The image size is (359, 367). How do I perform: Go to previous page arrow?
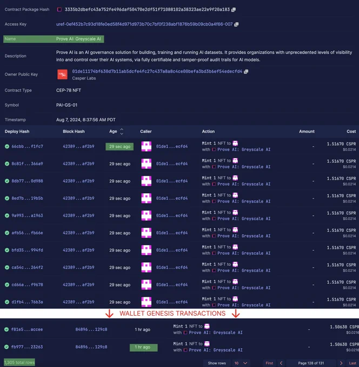281,363
